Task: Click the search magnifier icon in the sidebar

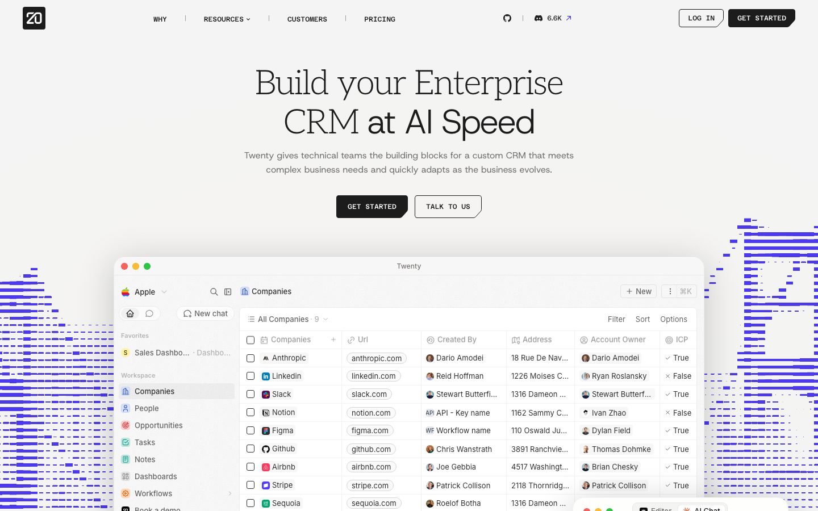Action: pos(214,292)
